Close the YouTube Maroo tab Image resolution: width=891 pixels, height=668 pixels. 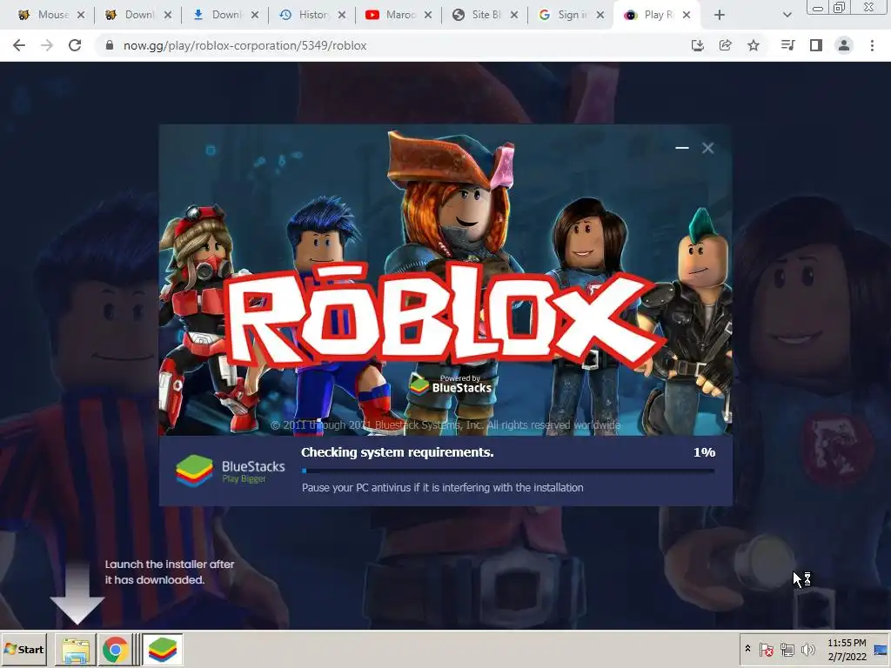click(428, 16)
